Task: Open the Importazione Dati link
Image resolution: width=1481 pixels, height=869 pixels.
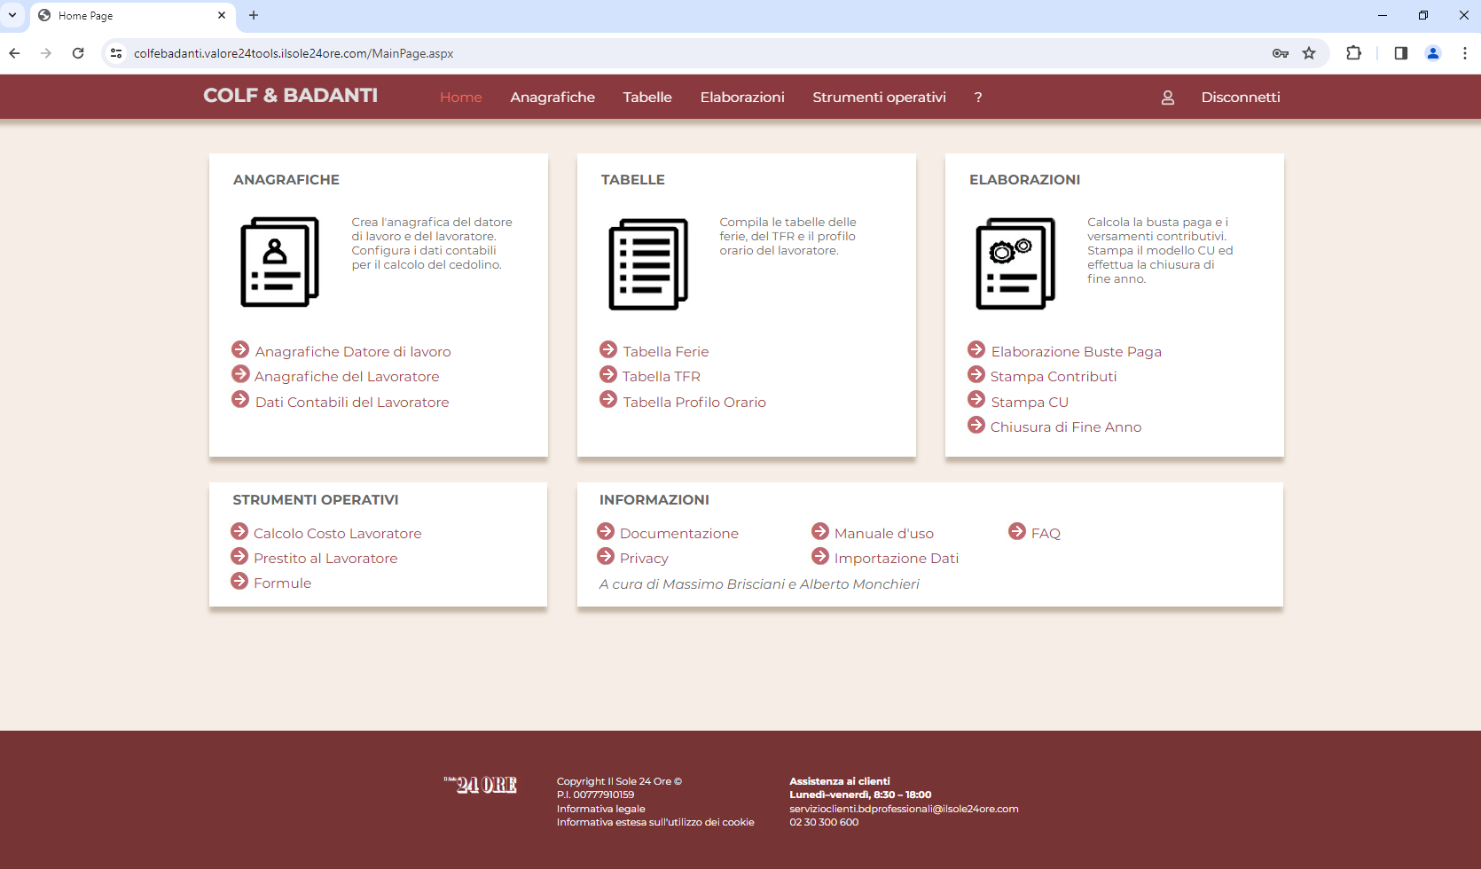Action: point(897,559)
